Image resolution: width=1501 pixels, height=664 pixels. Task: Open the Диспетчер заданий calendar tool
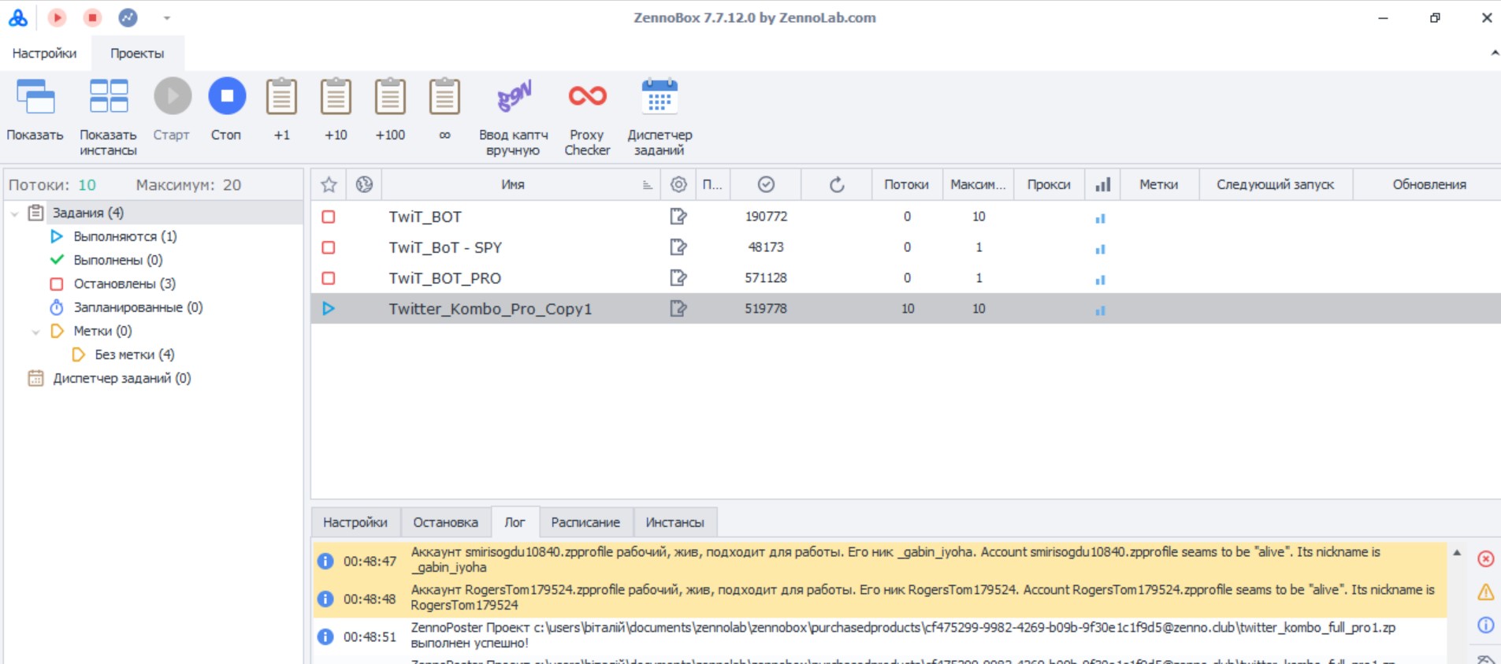pos(659,97)
